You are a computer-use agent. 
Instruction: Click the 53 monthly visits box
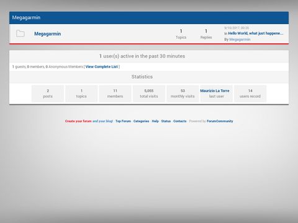pos(183,94)
